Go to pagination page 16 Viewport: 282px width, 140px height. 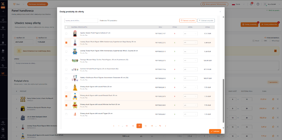pyautogui.click(x=133, y=126)
